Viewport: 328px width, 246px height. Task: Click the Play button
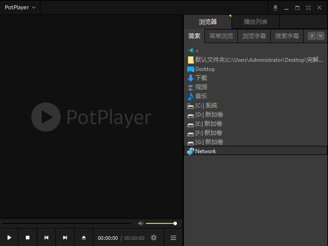coord(9,238)
